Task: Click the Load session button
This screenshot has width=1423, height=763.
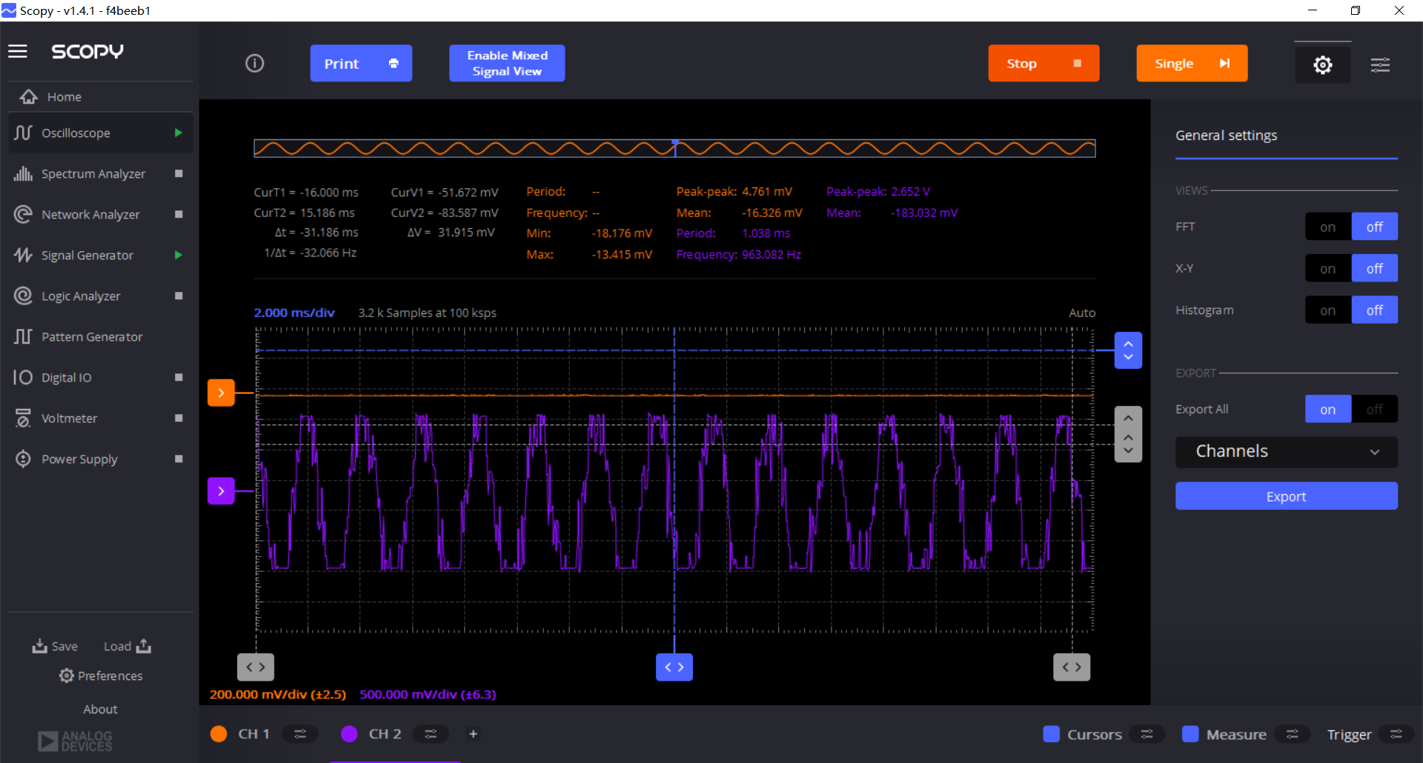Action: [127, 646]
